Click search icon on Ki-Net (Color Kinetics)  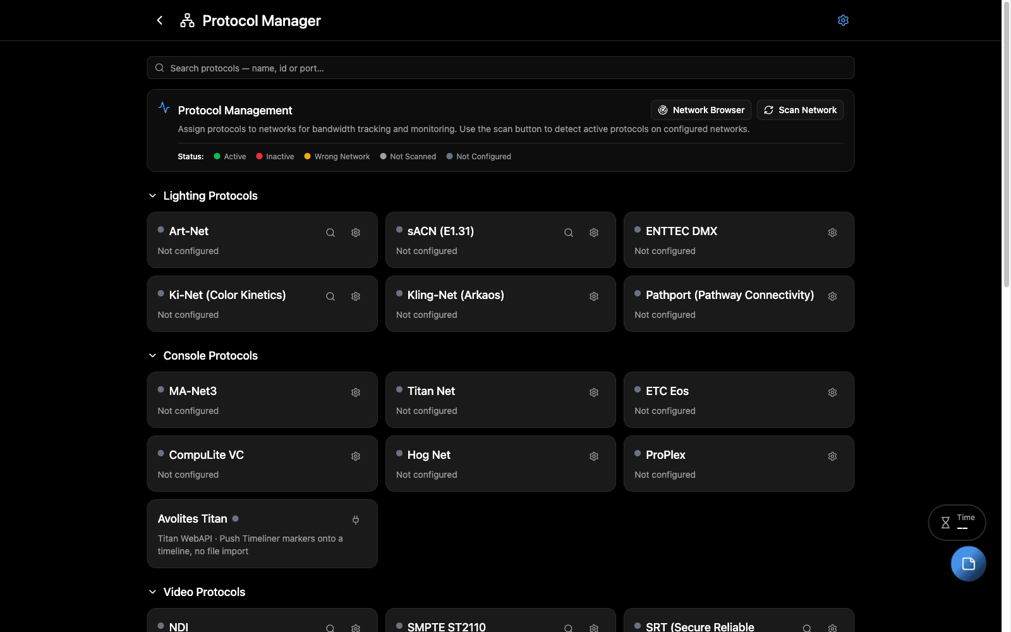[x=330, y=296]
